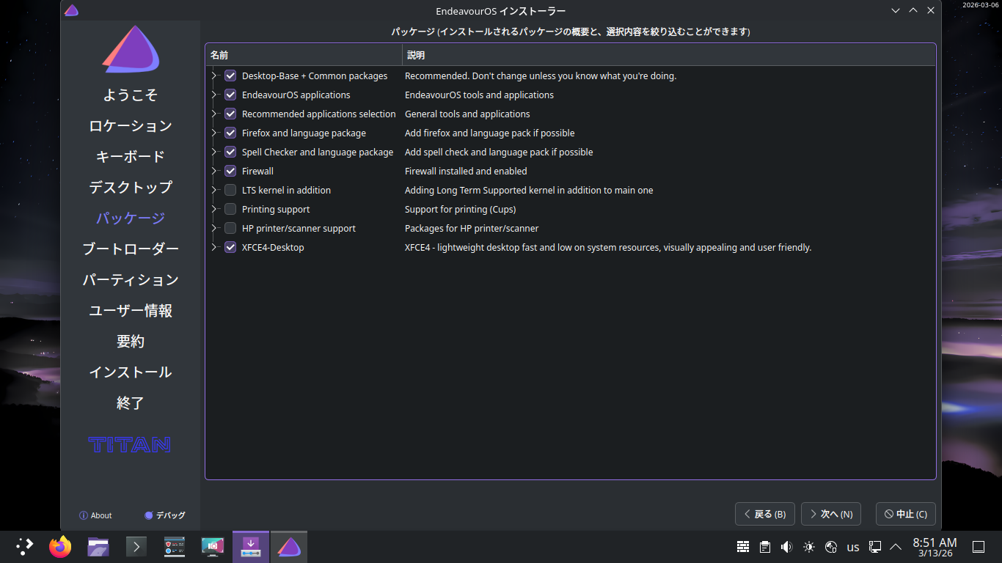
Task: Open the disk device tray icon
Action: pyautogui.click(x=831, y=547)
